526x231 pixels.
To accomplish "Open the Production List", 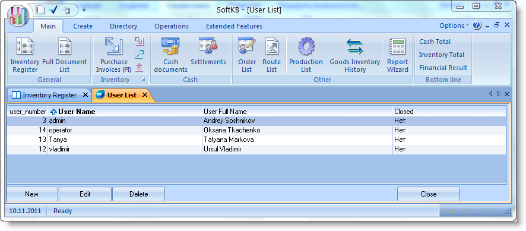I will tap(306, 55).
